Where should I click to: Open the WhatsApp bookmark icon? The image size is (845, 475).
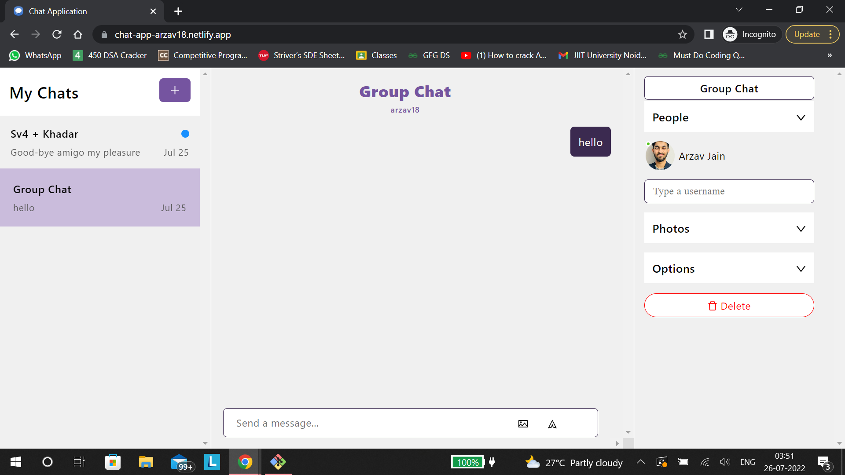[x=15, y=55]
